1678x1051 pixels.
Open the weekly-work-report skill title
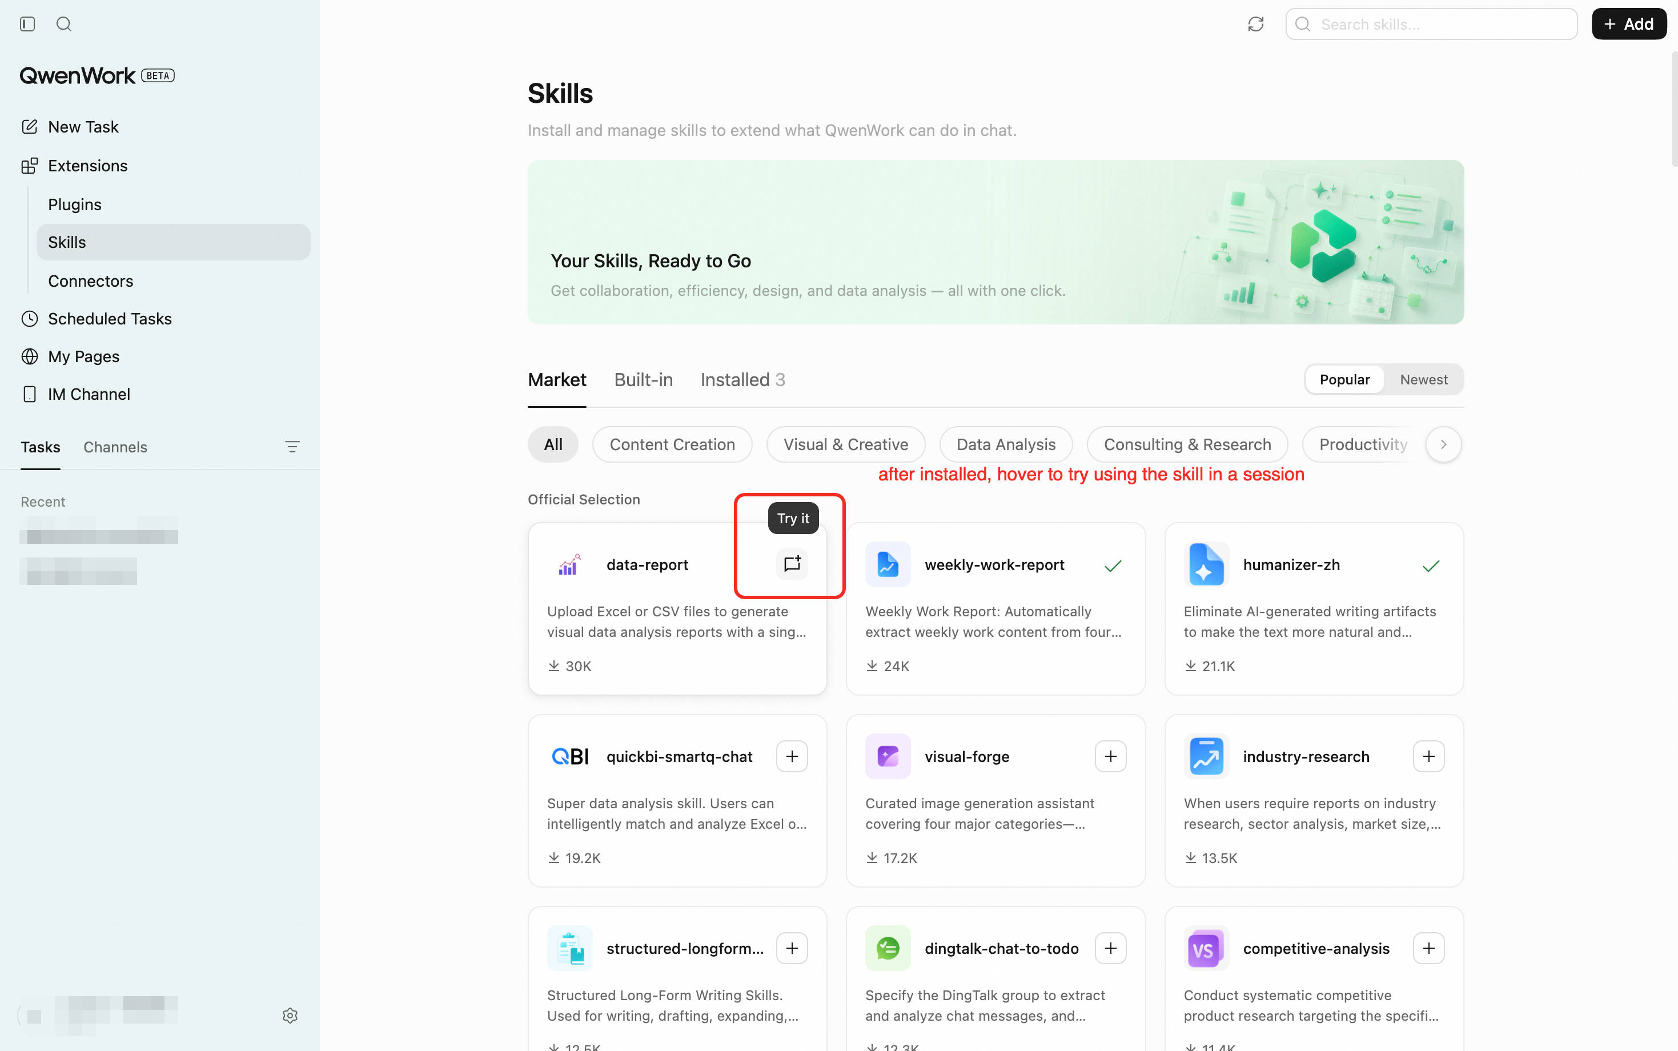pos(994,564)
